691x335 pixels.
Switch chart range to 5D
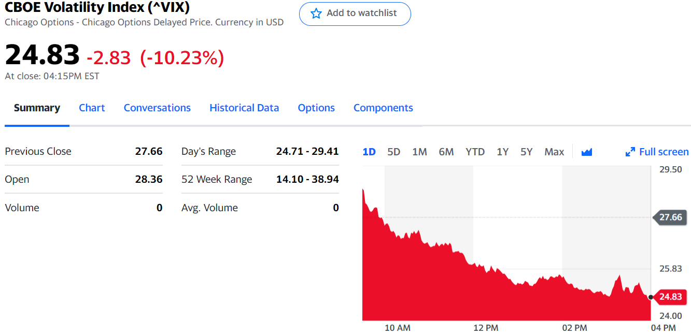pos(394,152)
